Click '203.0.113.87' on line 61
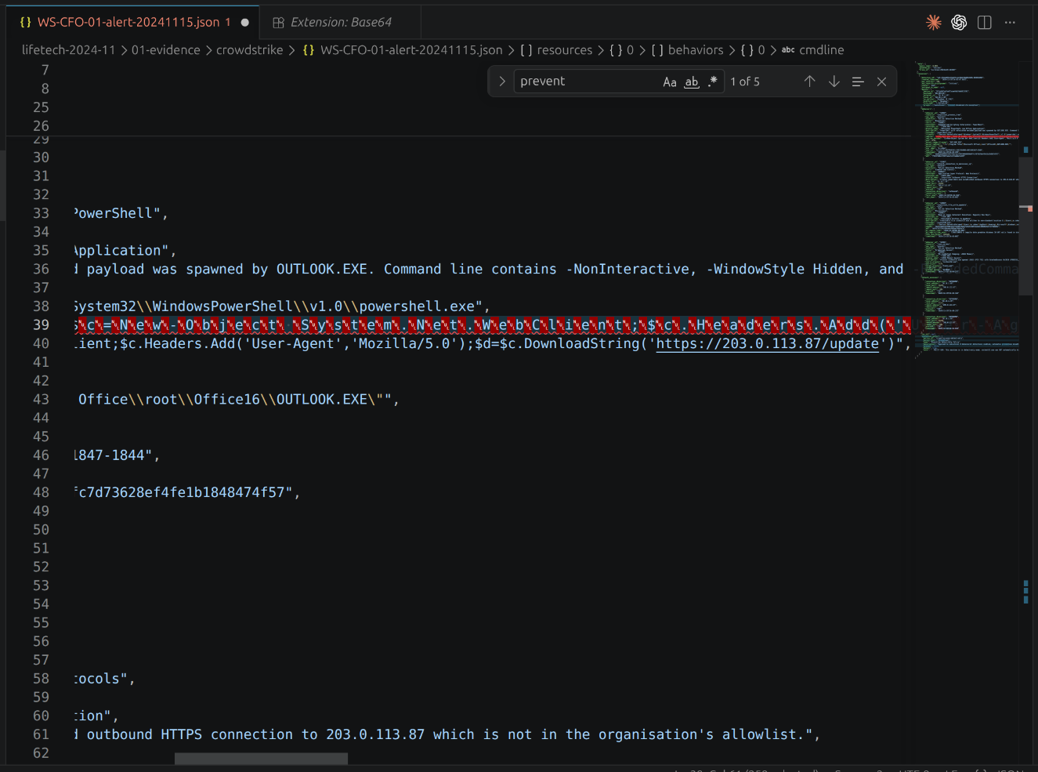1038x772 pixels. (375, 735)
